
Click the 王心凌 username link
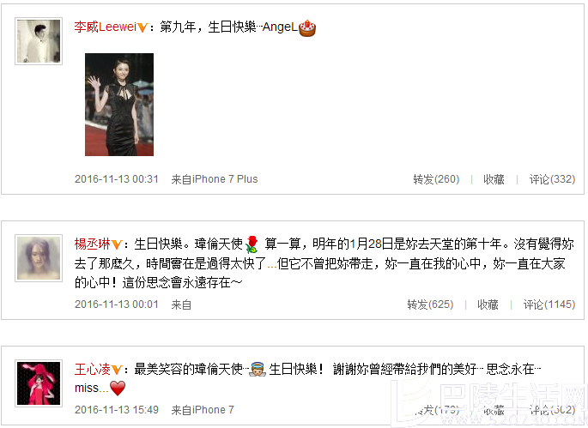click(92, 369)
